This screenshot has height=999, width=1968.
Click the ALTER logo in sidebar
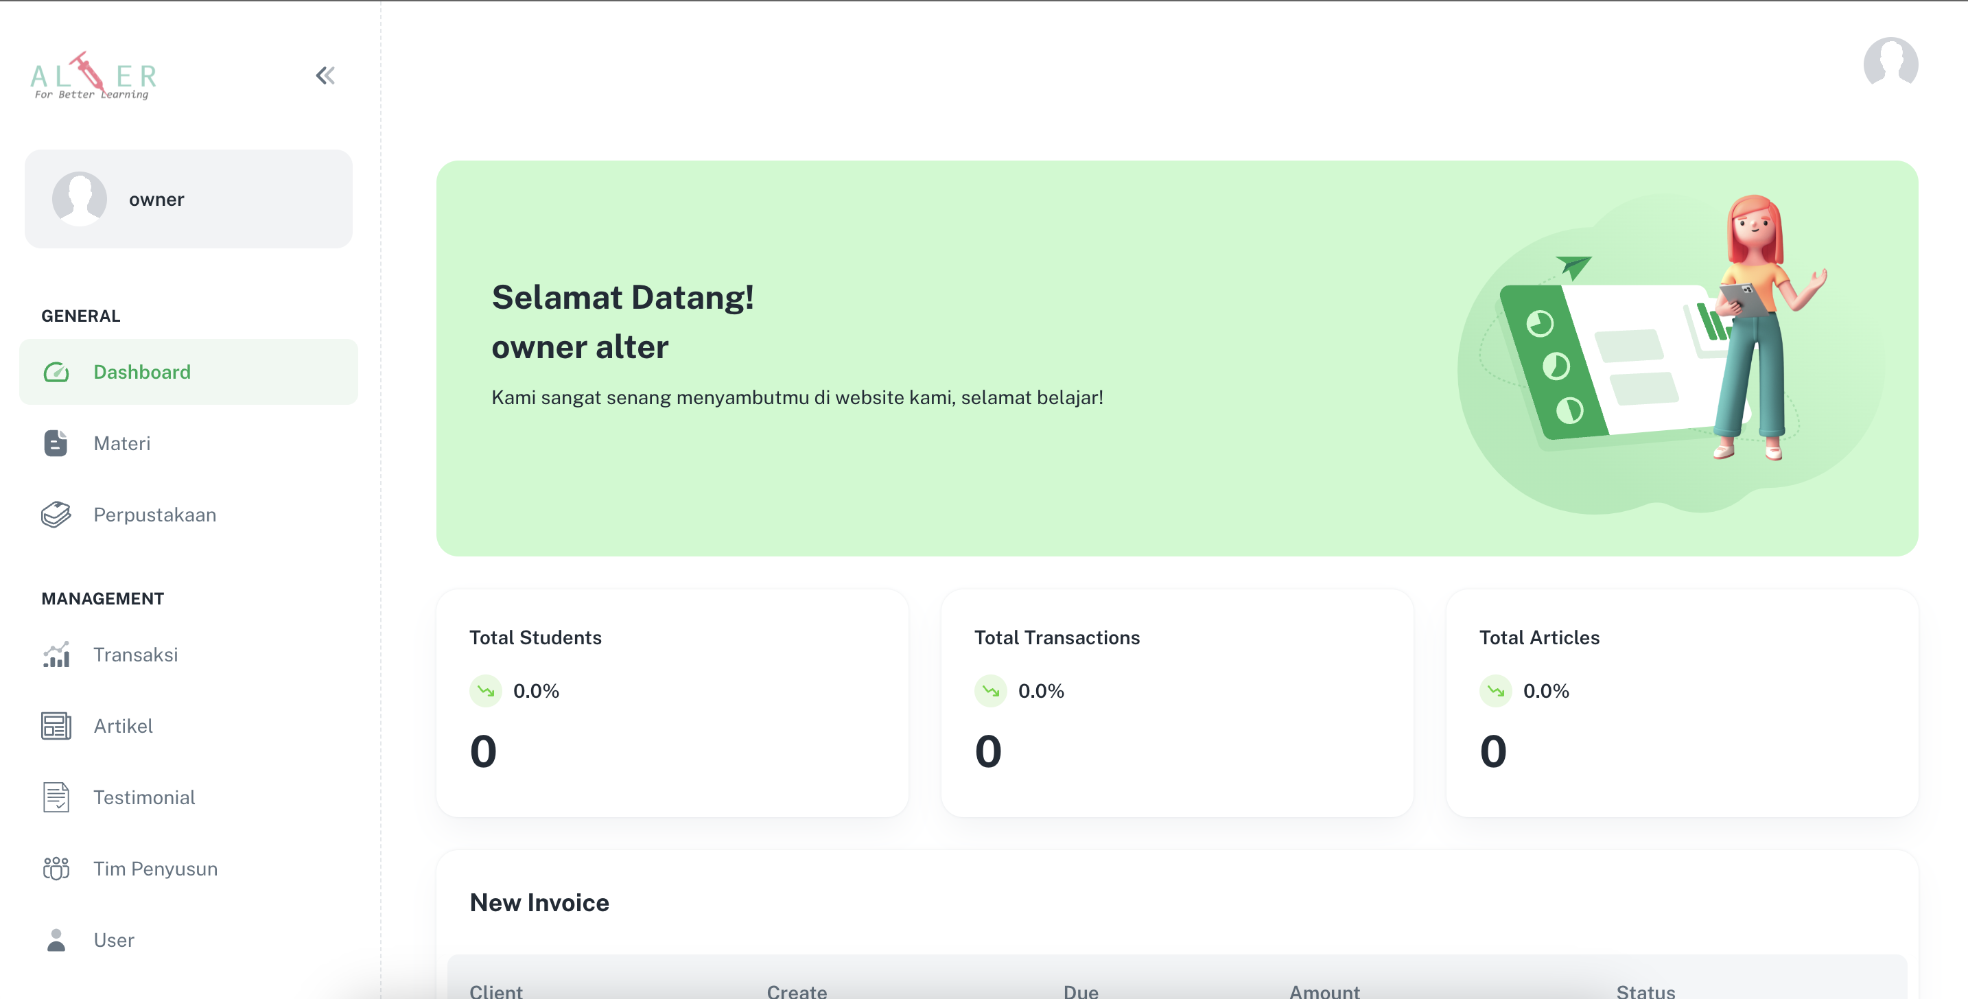[94, 76]
